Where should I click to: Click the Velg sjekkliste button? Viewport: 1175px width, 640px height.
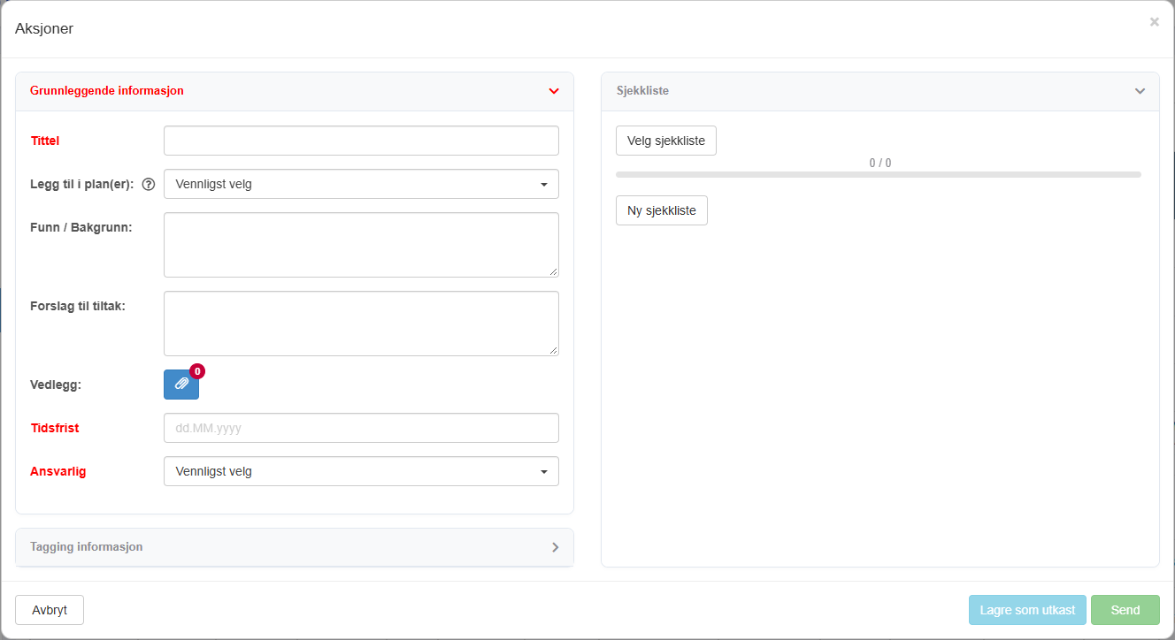666,141
